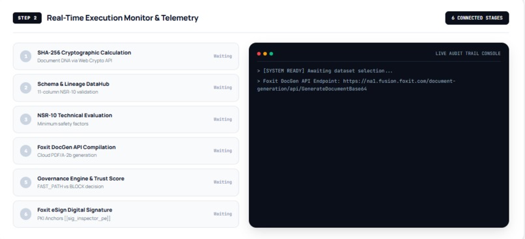The width and height of the screenshot is (525, 239).
Task: Click the green dot in the console header
Action: click(271, 53)
